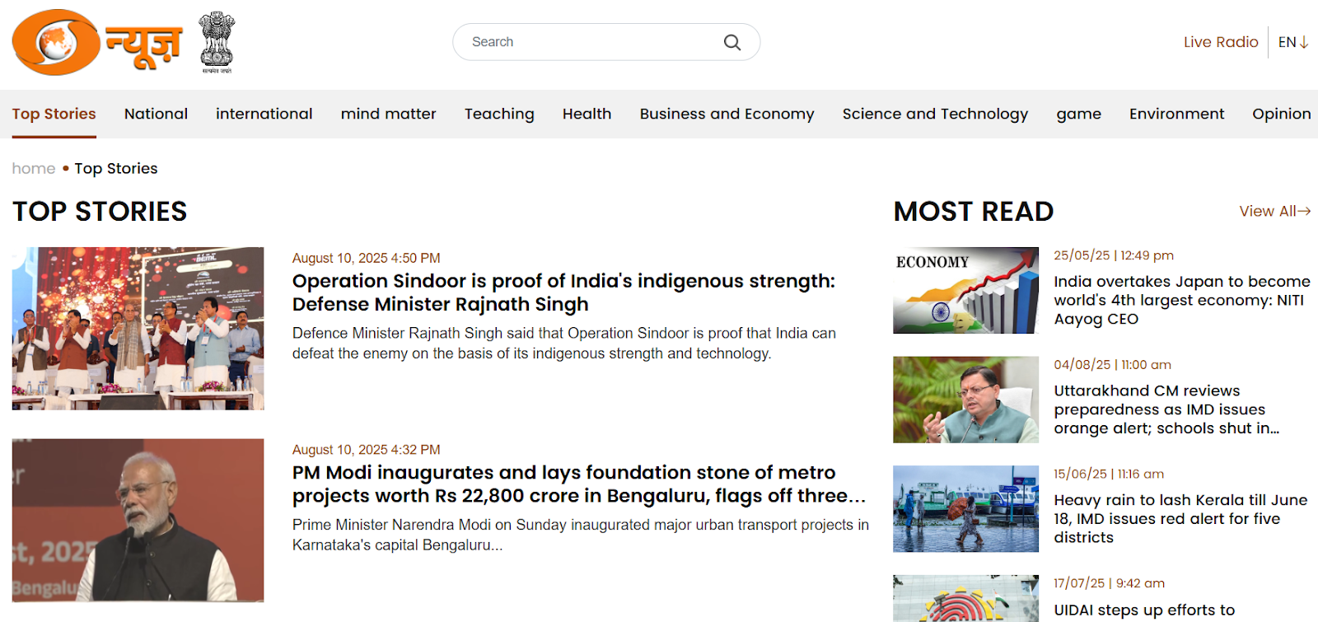
Task: Open the EN language dropdown
Action: (1293, 42)
